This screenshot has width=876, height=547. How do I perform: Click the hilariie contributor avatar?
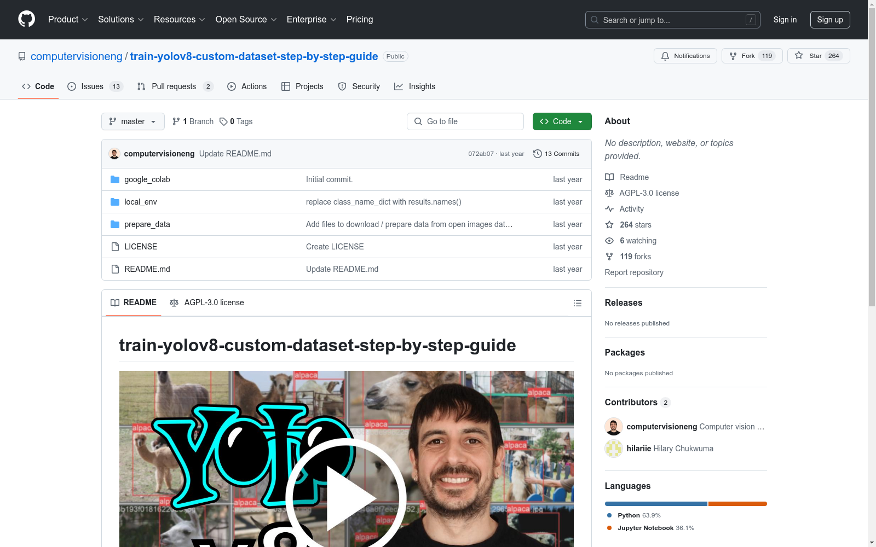[613, 449]
